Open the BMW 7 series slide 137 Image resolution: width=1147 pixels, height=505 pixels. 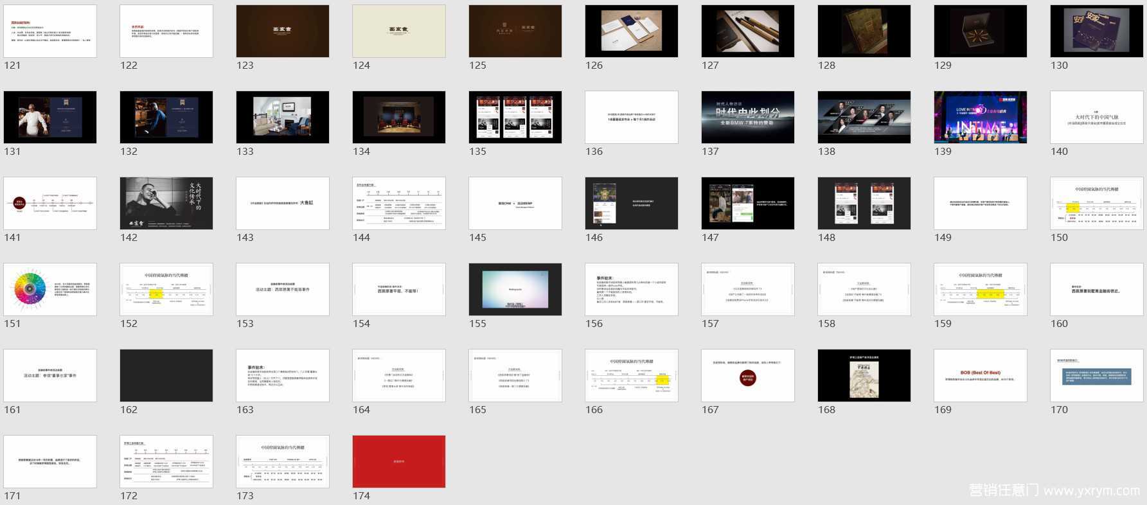(x=747, y=117)
